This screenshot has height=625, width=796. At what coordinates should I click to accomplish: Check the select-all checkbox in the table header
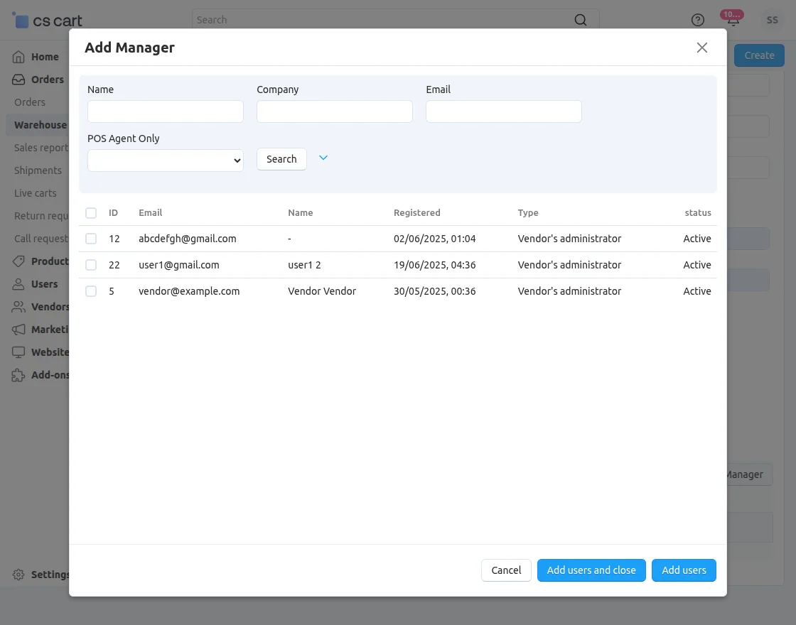91,212
